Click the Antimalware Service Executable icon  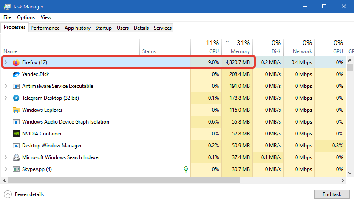[x=16, y=86]
